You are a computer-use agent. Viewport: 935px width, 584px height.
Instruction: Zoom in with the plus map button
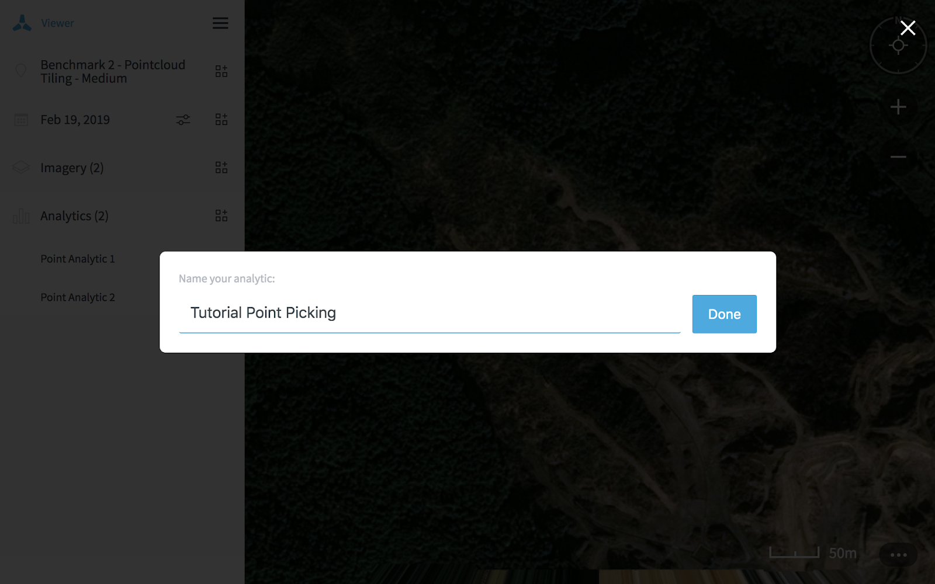click(898, 107)
